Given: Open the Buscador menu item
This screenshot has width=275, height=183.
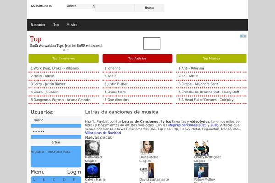Looking at the screenshot, I should [x=38, y=25].
